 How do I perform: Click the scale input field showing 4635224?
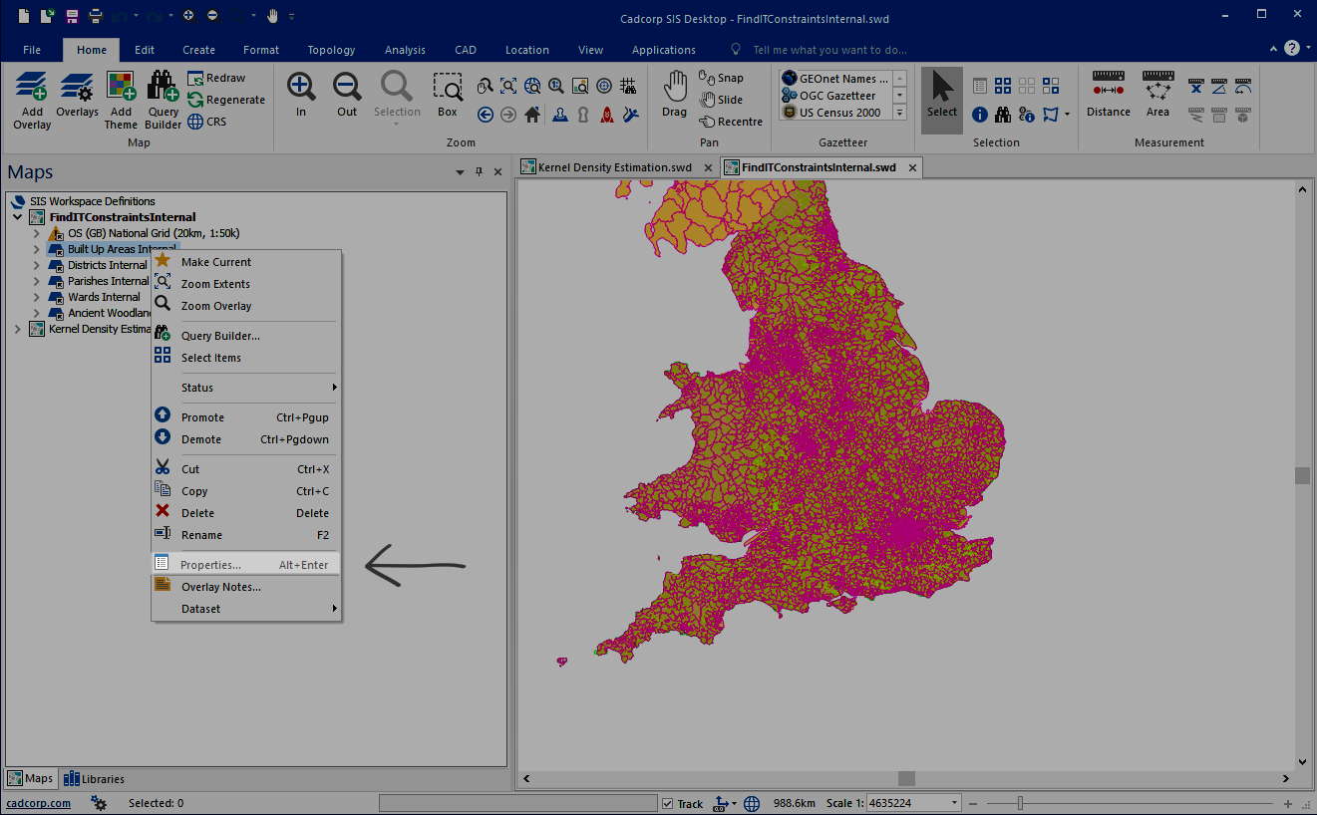tap(909, 802)
